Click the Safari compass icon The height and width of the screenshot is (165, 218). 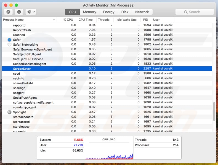point(9,40)
